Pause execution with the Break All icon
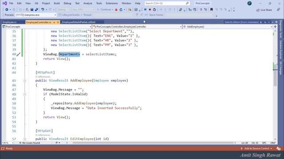 click(x=145, y=10)
